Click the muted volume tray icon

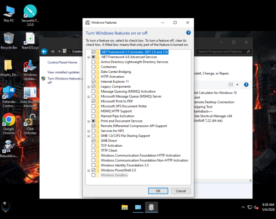[x=256, y=207]
